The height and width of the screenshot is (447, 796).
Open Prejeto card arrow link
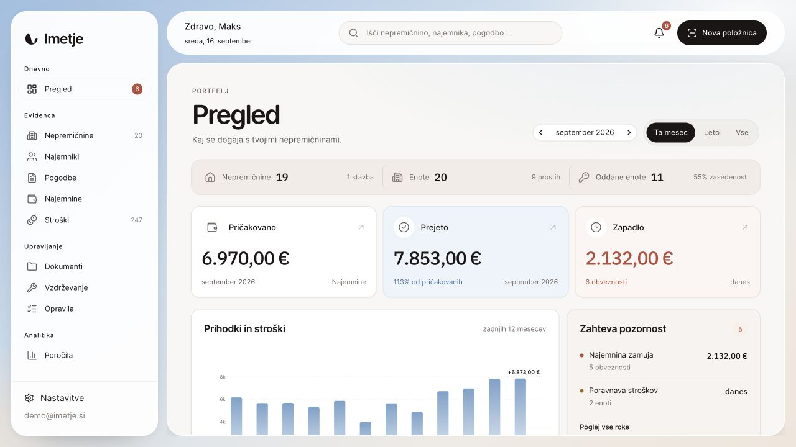[x=553, y=227]
